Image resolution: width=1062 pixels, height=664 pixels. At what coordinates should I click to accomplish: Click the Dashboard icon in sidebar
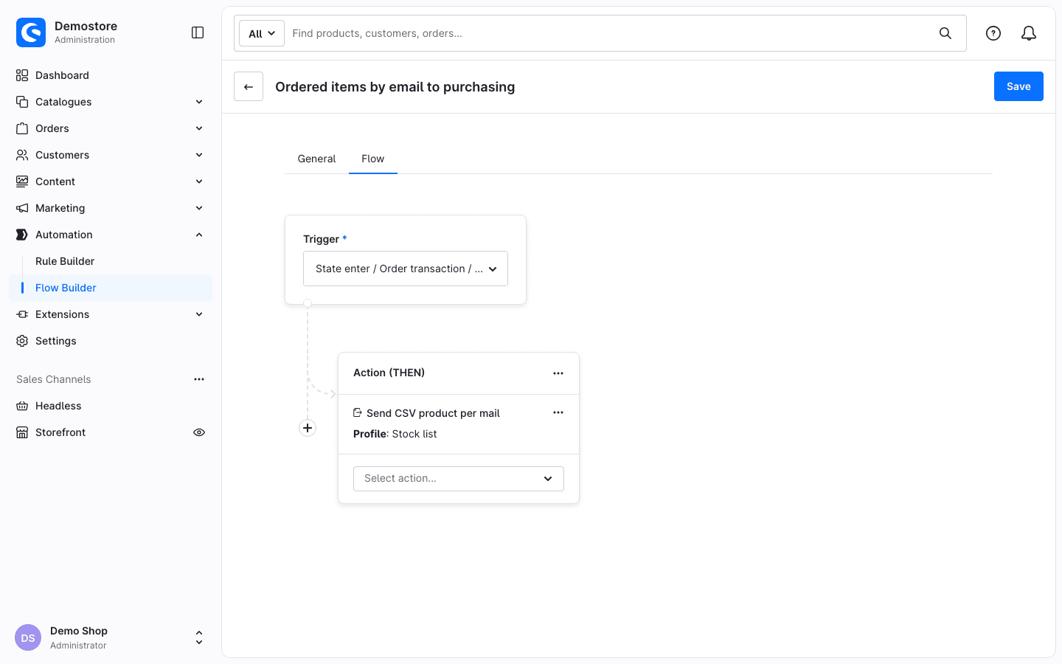pyautogui.click(x=22, y=75)
